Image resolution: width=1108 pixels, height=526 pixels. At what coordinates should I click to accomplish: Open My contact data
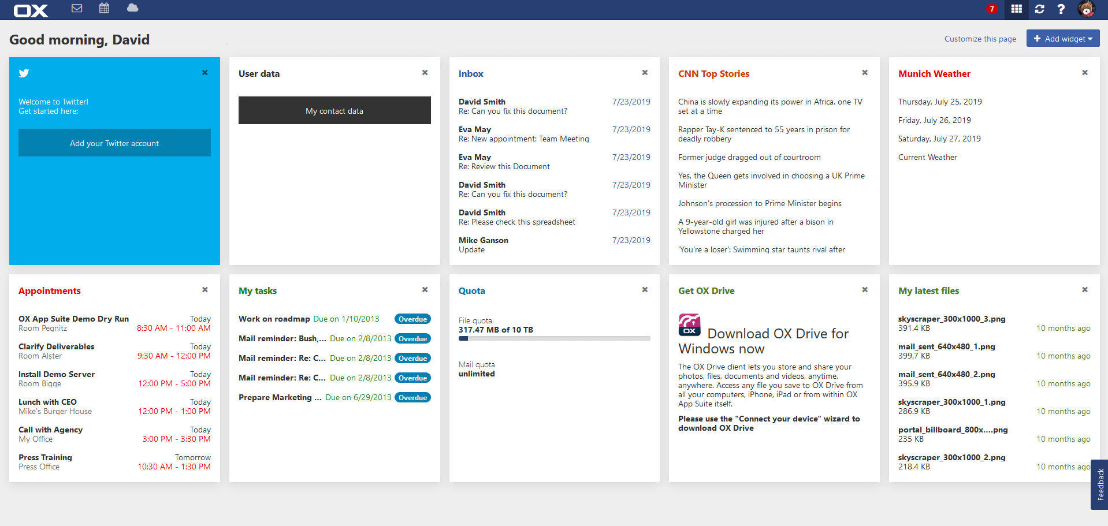pyautogui.click(x=334, y=110)
